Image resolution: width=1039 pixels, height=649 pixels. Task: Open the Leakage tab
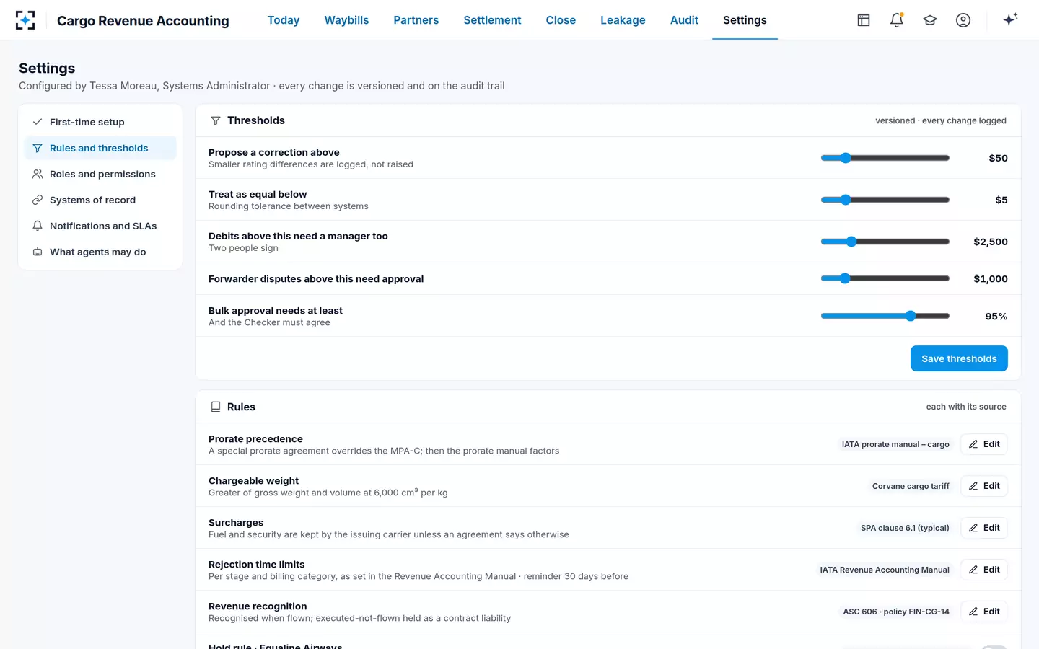[623, 20]
